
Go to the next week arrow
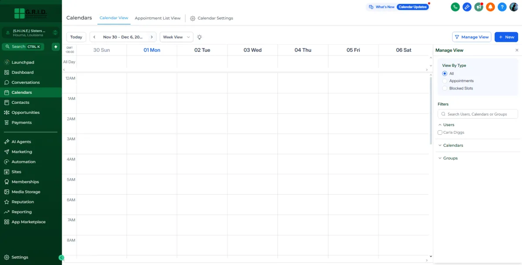click(151, 37)
